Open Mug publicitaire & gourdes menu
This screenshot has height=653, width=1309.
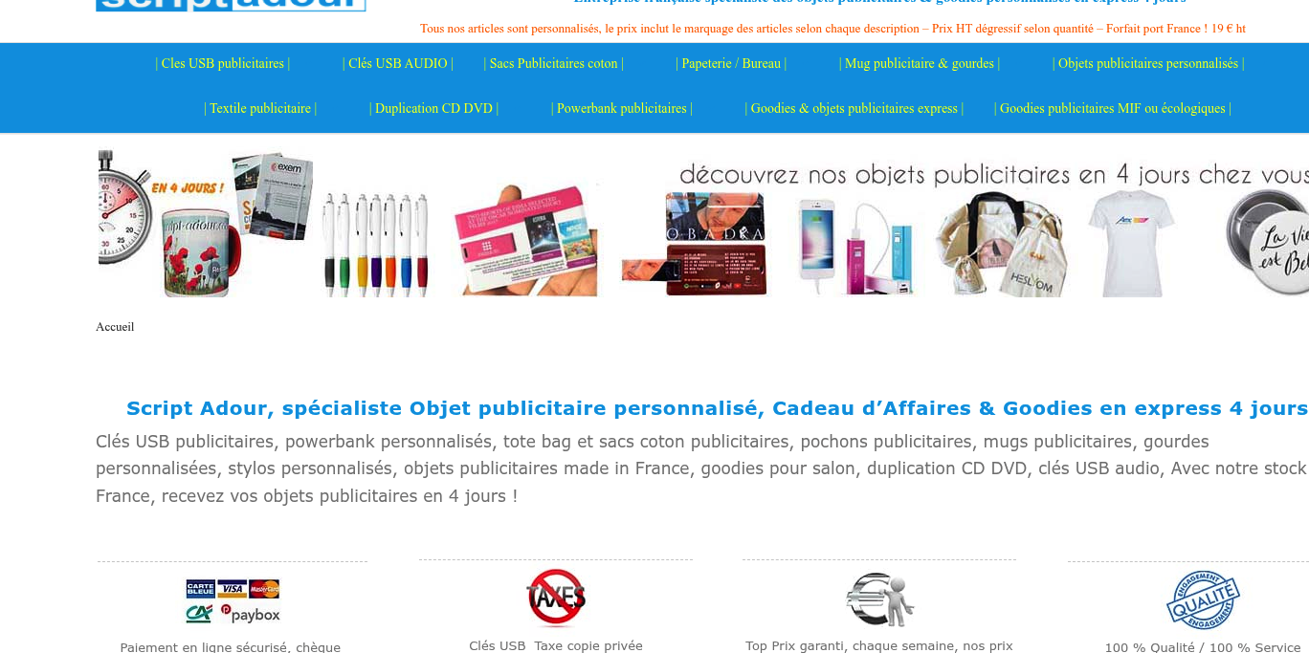[920, 64]
